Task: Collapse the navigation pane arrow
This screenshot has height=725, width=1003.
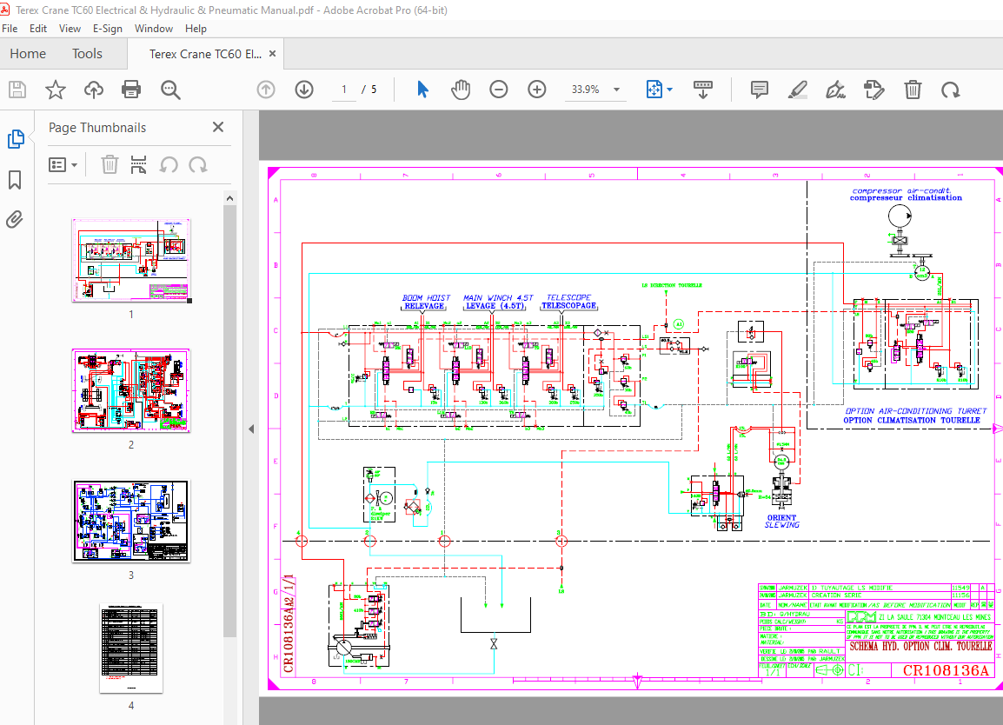Action: (x=251, y=429)
